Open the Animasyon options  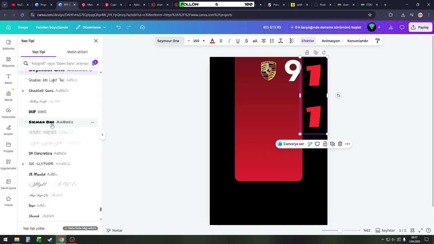(x=331, y=41)
